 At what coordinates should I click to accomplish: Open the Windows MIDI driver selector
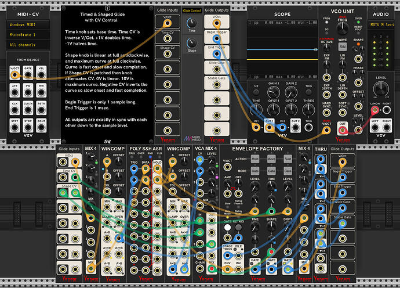[x=28, y=25]
